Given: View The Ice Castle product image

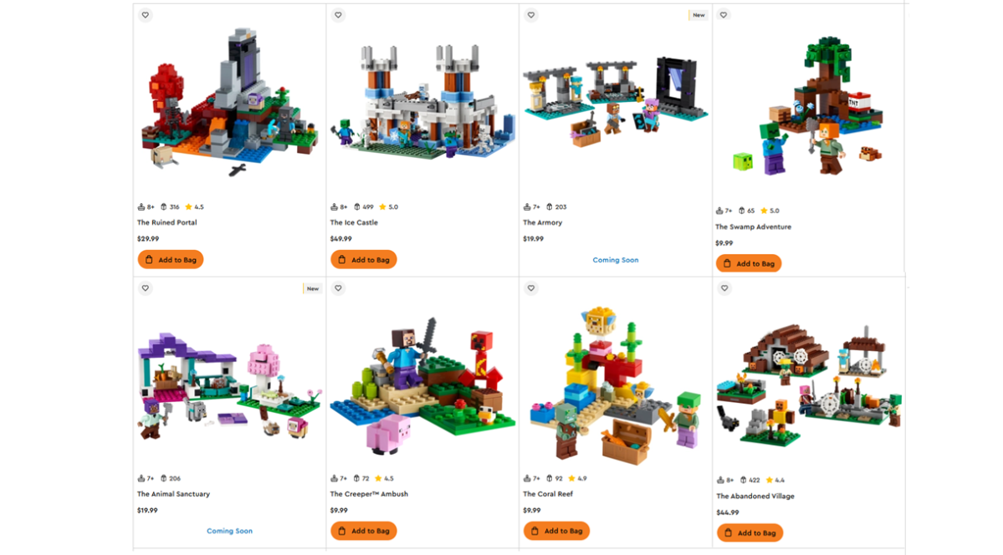Looking at the screenshot, I should tap(422, 102).
